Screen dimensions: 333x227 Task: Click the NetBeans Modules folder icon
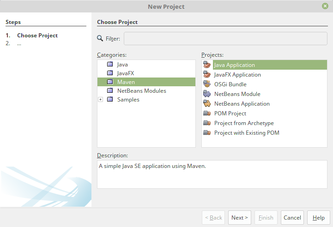click(x=110, y=90)
